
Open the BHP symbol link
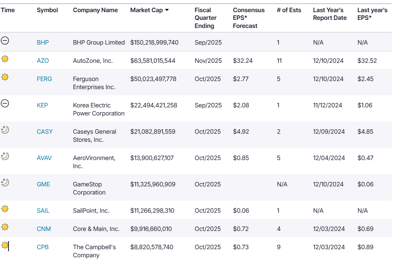(x=43, y=43)
